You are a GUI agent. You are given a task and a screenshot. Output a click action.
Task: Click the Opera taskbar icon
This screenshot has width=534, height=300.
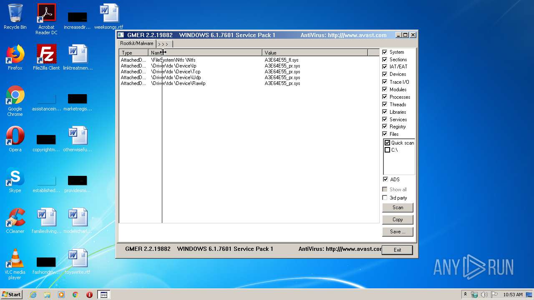click(89, 295)
